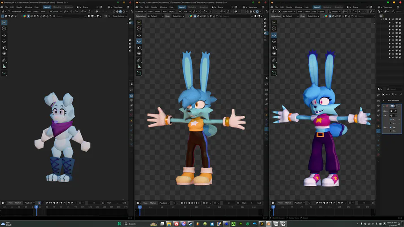Expand the Select Box drag dropdown in middle window
This screenshot has width=404, height=227.
pos(178,16)
